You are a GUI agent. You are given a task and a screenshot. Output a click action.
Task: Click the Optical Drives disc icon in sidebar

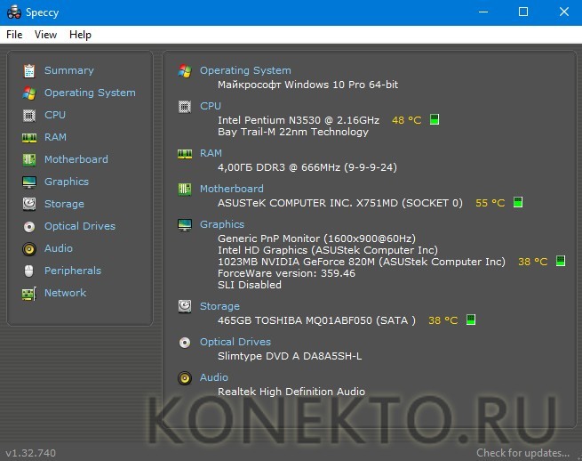(29, 226)
